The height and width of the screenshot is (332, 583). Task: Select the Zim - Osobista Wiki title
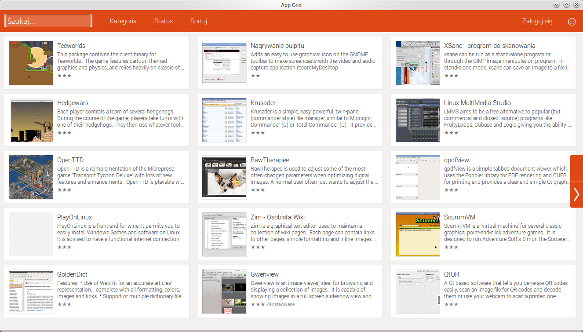click(x=278, y=217)
